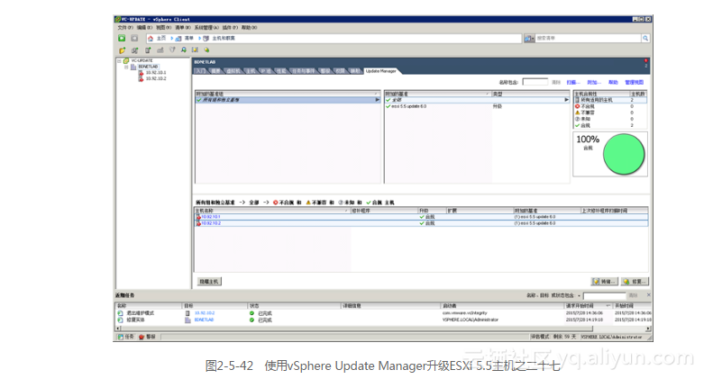Click the yellow new folder toolbar icon
Viewport: 704px width, 379px height.
pos(122,50)
